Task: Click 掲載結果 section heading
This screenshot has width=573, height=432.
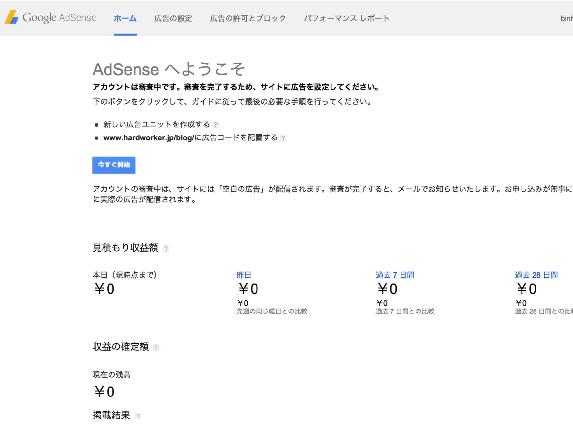Action: click(x=111, y=415)
